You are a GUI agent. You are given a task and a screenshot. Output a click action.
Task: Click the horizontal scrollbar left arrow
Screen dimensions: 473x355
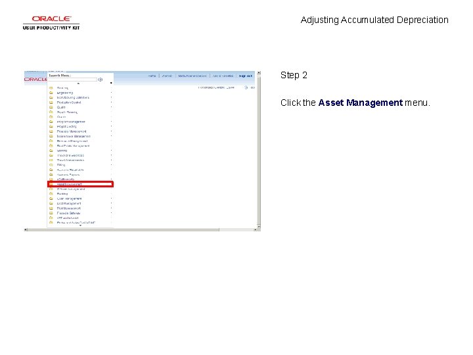tap(26, 229)
